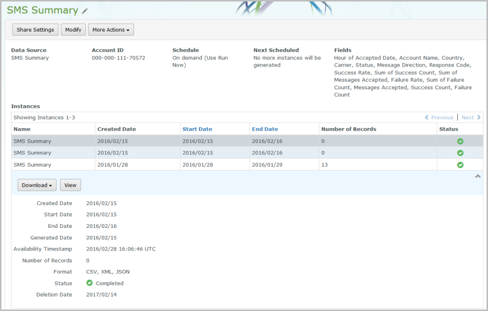Click the Created Date column header in the table
The image size is (488, 311).
pyautogui.click(x=116, y=129)
